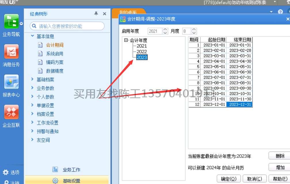The image size is (290, 184).
Task: Expand the 友空间 node
Action: coord(32,140)
